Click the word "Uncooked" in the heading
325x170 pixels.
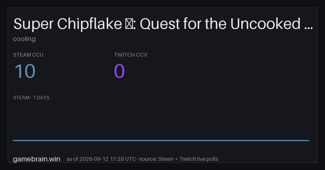265,24
